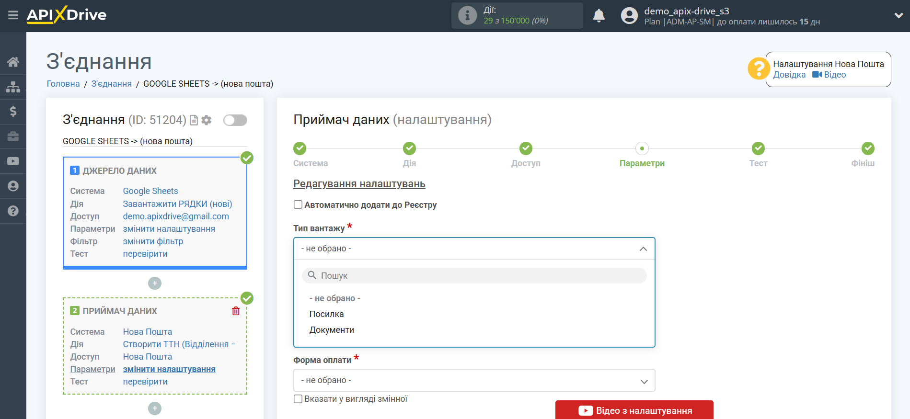Go to Головна breadcrumb
This screenshot has height=419, width=910.
tap(63, 84)
